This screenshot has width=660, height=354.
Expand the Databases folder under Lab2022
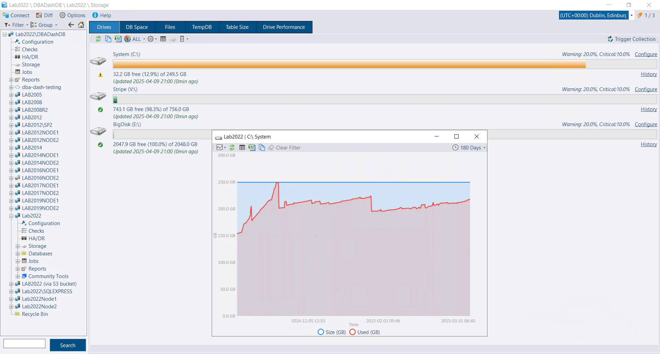click(x=18, y=254)
